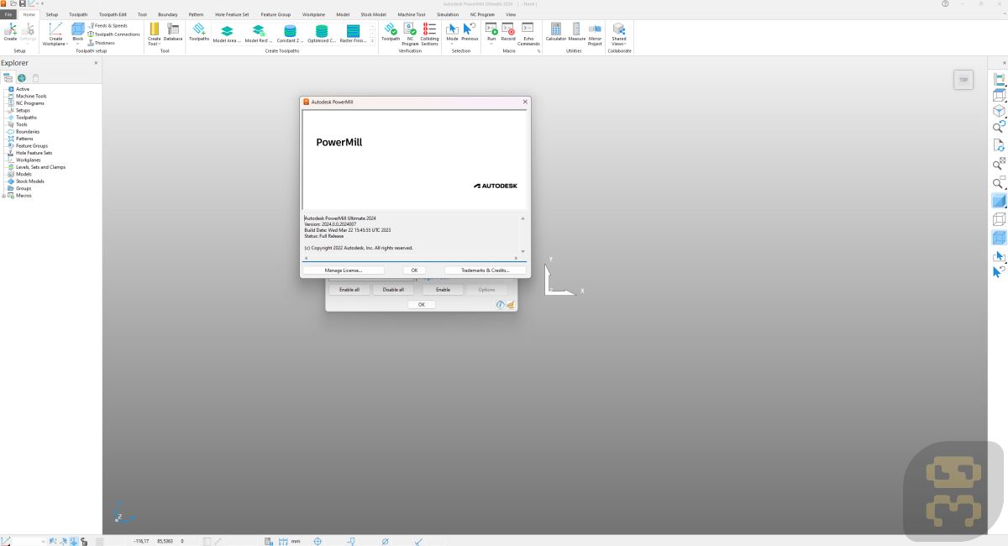Open the Explorer web browser tab icon

tap(22, 78)
